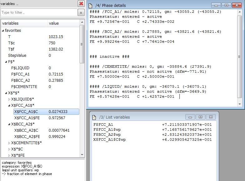Close the variables panel with red X
Screen dimensions: 245x181
coord(81,4)
